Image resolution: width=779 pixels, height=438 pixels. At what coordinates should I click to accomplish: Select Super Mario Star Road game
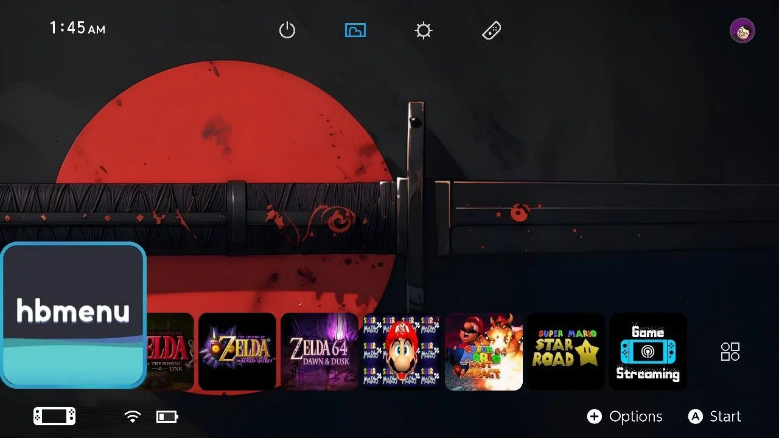click(x=566, y=352)
